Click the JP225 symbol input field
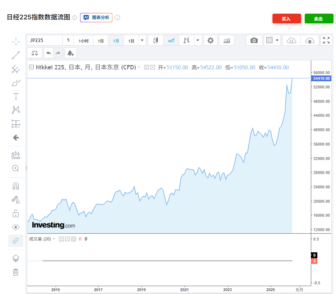336x294 pixels. point(45,40)
